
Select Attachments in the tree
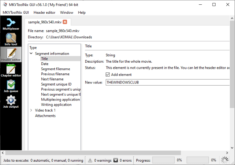pos(45,116)
